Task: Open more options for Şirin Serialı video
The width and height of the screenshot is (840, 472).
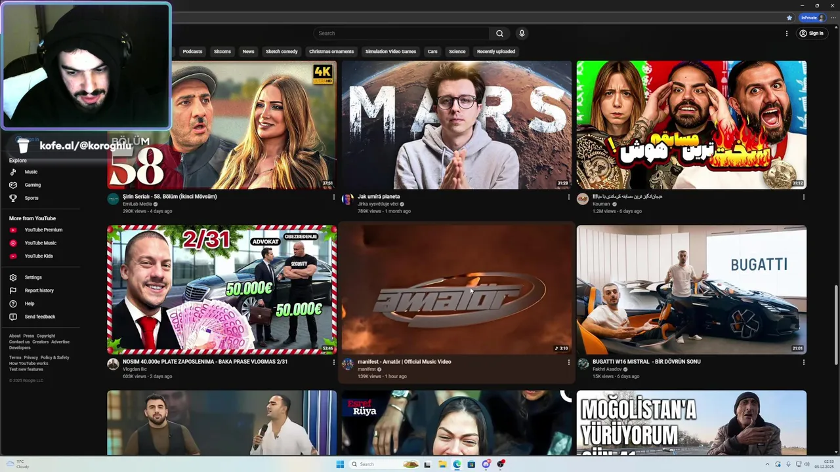Action: pos(333,197)
